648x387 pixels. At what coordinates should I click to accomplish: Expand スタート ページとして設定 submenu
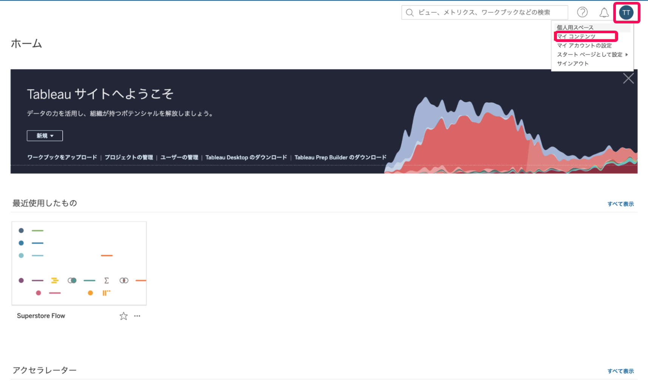click(592, 54)
